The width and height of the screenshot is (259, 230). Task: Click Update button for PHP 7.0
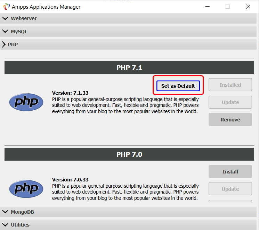tap(230, 189)
